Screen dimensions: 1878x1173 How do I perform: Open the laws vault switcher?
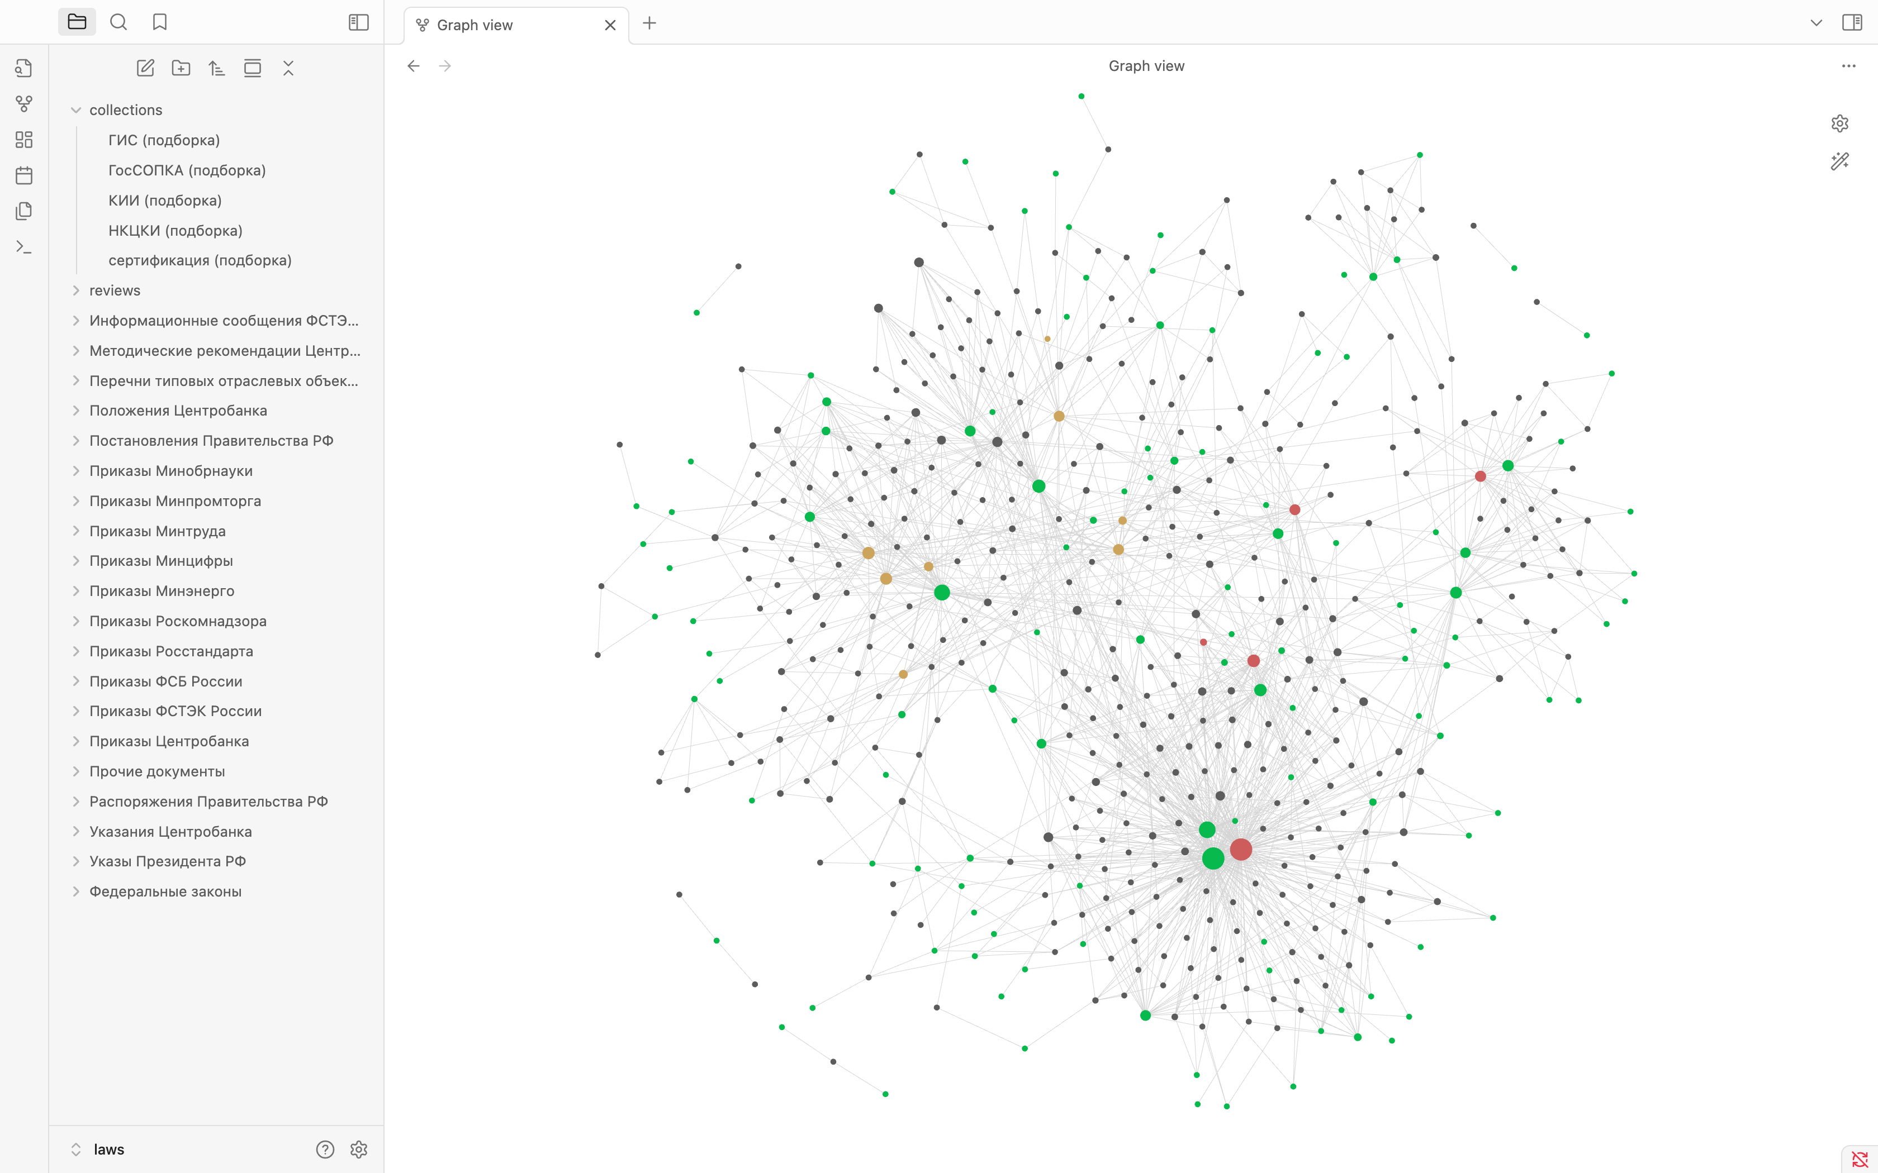tap(98, 1149)
